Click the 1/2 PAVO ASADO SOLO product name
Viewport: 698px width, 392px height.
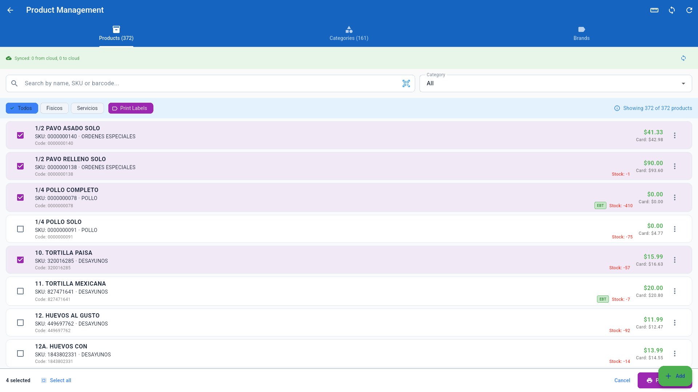click(67, 128)
